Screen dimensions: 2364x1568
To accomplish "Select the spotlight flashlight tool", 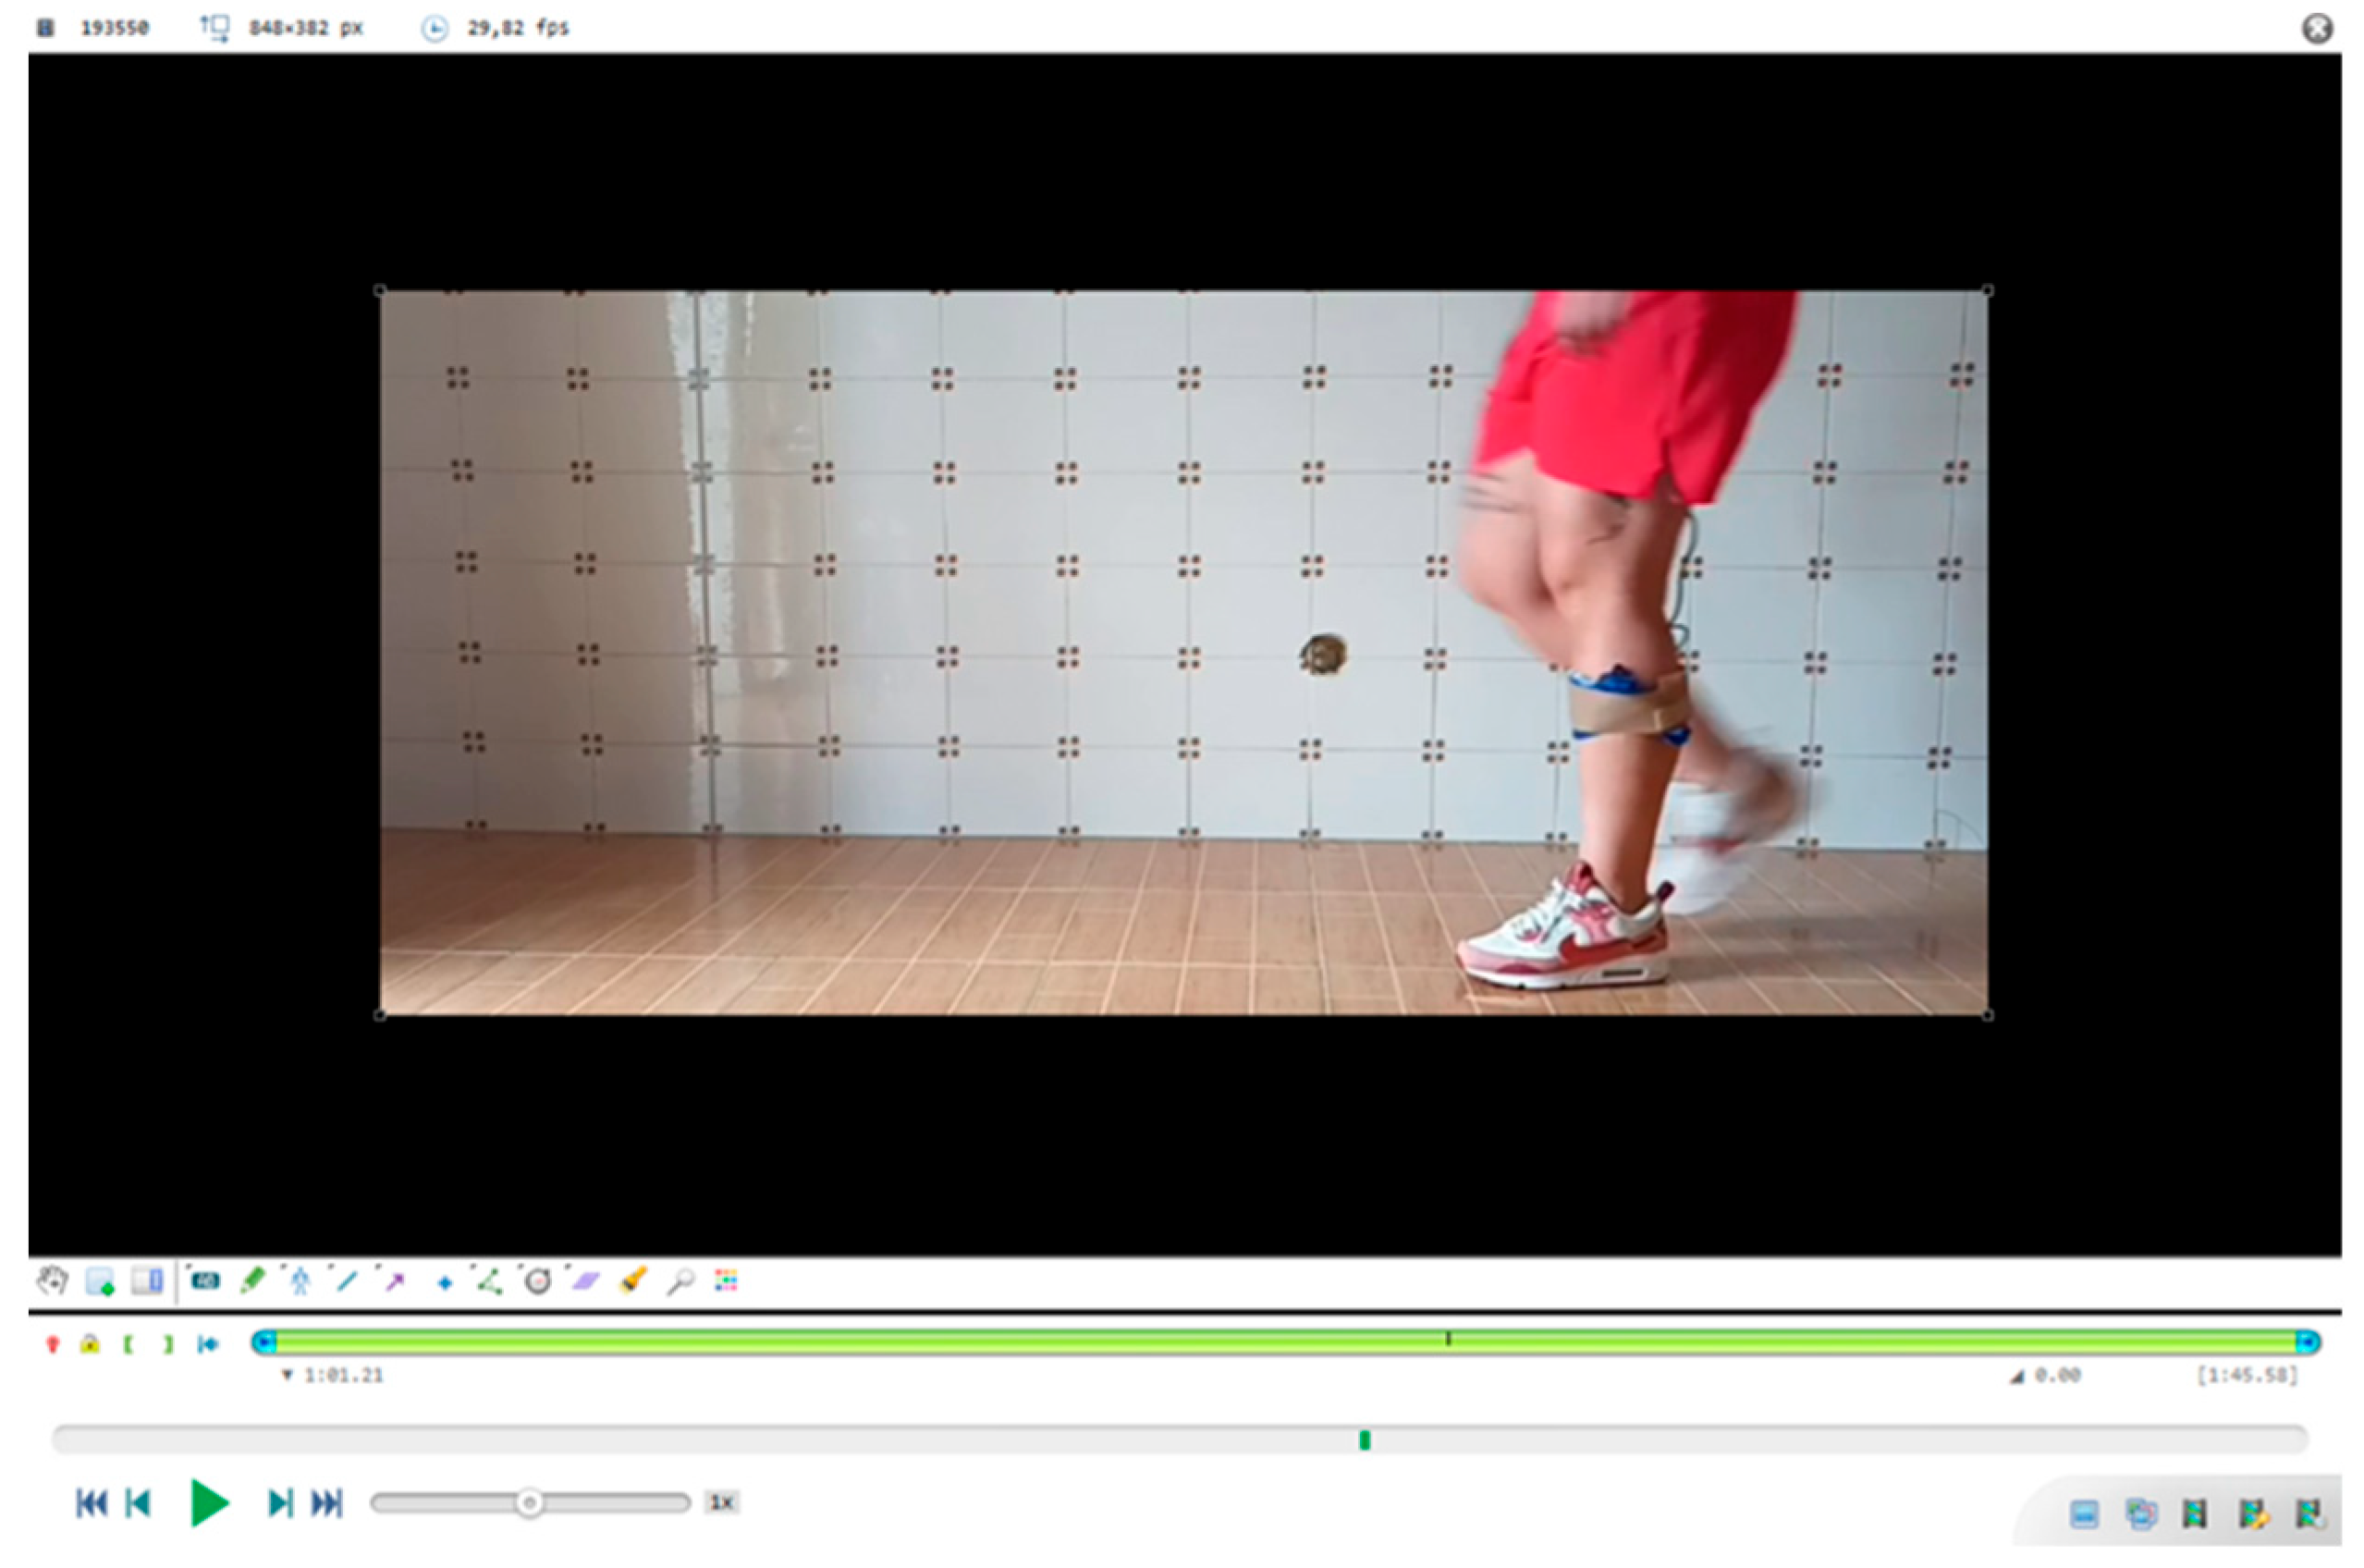I will coord(633,1281).
